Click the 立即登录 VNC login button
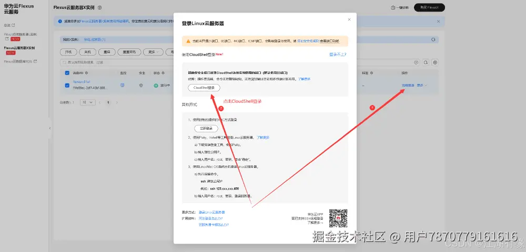 pyautogui.click(x=206, y=129)
